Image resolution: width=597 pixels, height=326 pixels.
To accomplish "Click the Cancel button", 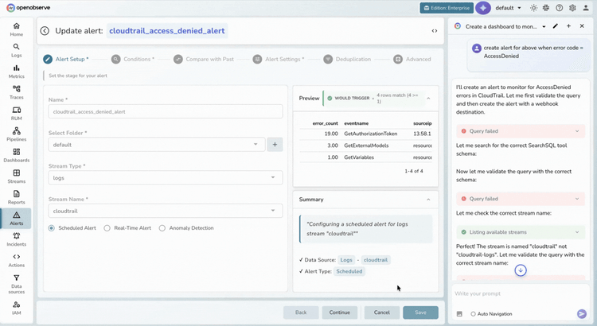I will click(x=382, y=312).
